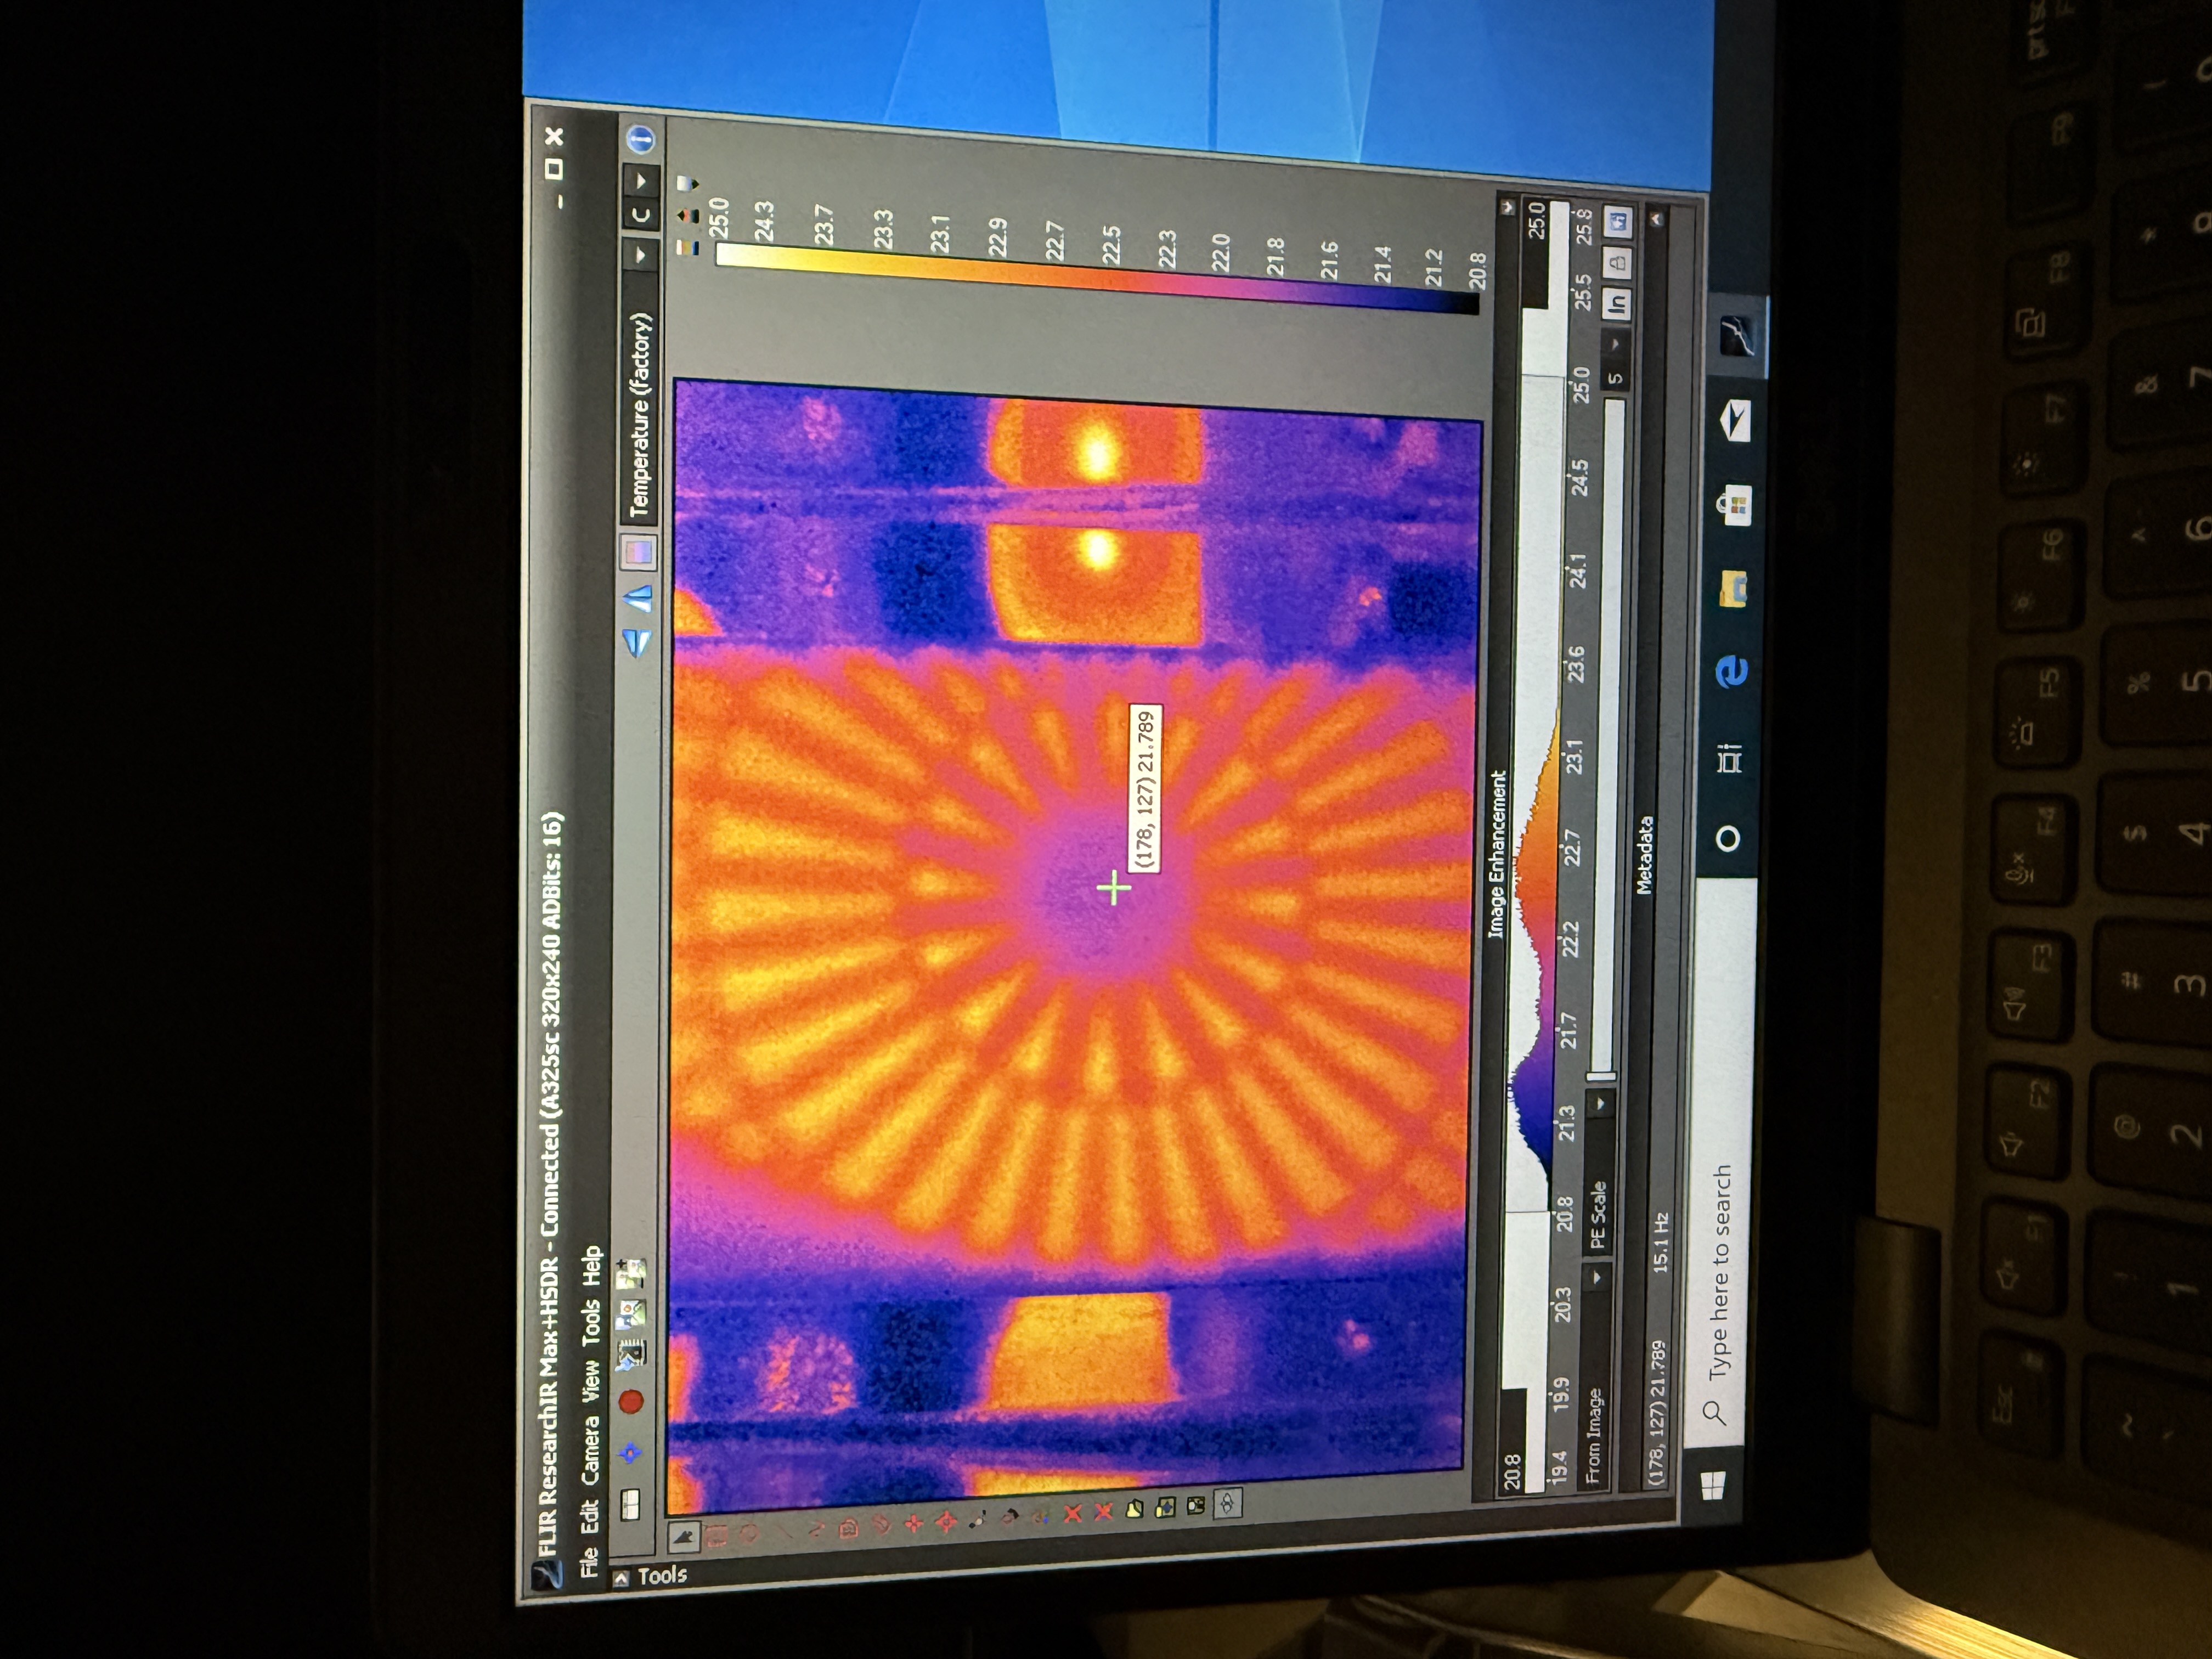
Task: Open the Camera menu
Action: click(x=590, y=1451)
